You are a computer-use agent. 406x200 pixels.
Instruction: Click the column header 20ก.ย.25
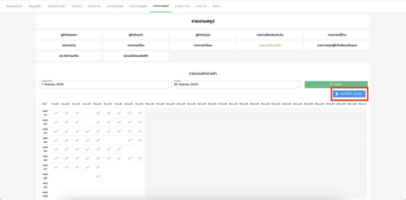[x=254, y=104]
